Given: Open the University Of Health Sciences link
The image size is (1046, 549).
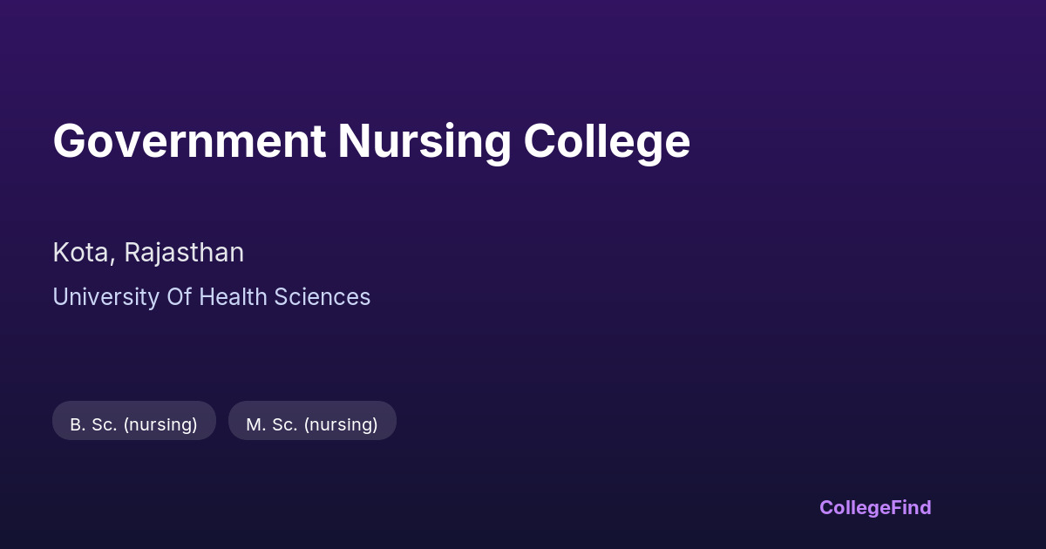Looking at the screenshot, I should tap(211, 297).
